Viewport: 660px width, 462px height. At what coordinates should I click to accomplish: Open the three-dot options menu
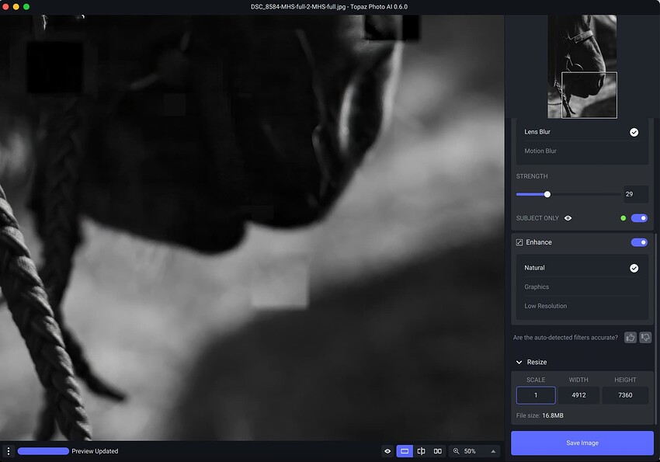[9, 451]
